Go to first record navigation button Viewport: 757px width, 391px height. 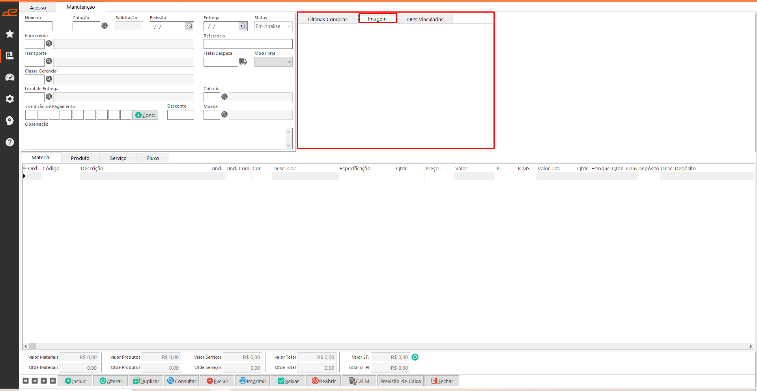tap(26, 381)
